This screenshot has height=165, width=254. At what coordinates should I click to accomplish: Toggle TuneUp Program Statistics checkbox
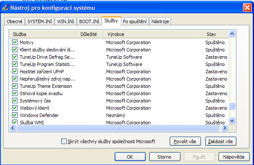(15, 64)
